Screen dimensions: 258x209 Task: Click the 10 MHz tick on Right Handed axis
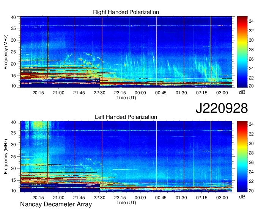13,86
